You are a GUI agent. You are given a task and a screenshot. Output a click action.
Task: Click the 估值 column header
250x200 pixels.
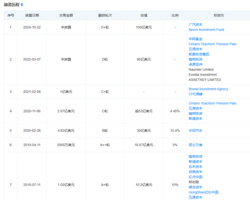[144, 15]
